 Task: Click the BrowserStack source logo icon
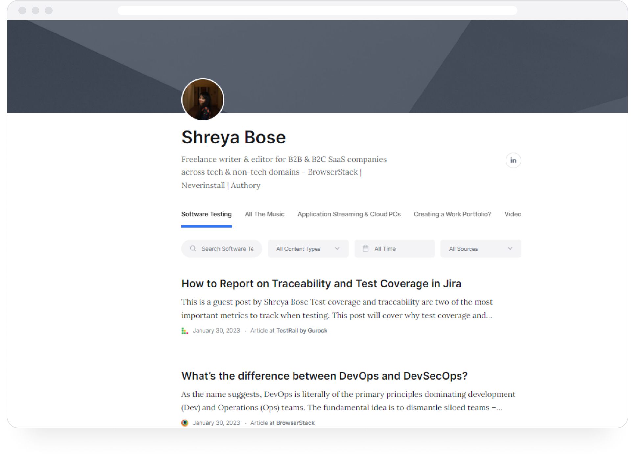click(185, 423)
